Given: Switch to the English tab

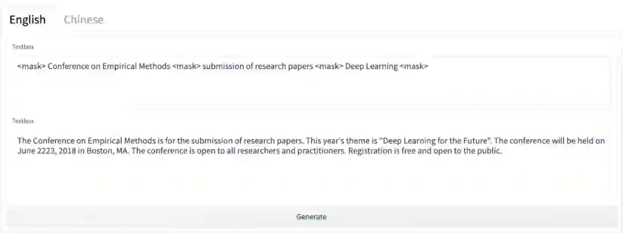Looking at the screenshot, I should click(x=27, y=20).
